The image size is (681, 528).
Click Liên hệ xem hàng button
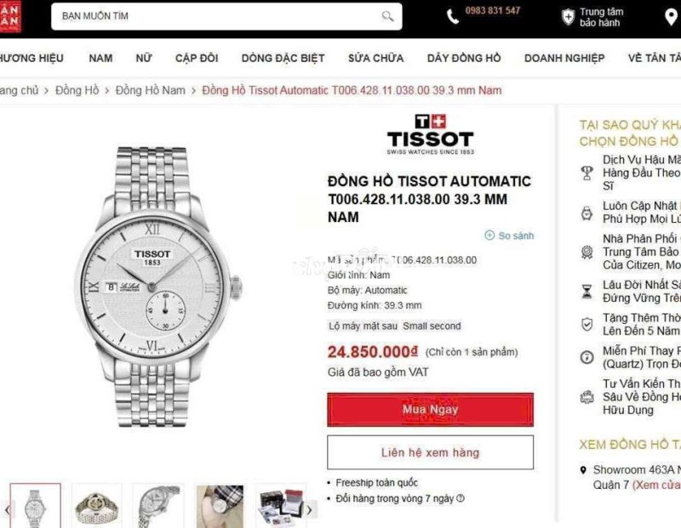[x=430, y=452]
